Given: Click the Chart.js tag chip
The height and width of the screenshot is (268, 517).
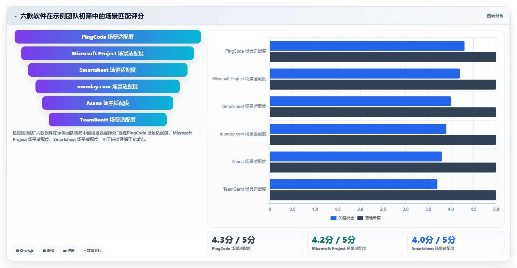Looking at the screenshot, I should 25,250.
